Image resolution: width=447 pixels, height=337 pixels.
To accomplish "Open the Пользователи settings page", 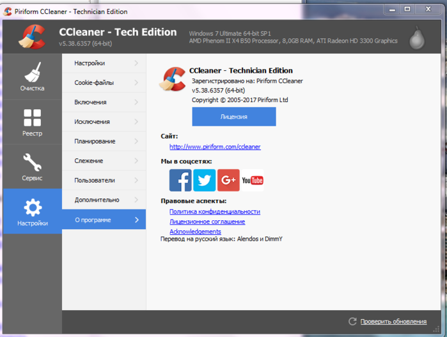I will pos(104,180).
